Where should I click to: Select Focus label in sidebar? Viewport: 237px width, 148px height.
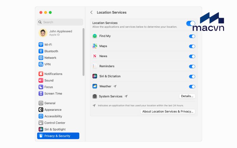point(49,87)
